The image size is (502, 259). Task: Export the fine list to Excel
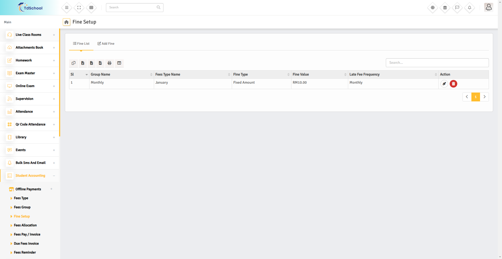tap(83, 63)
